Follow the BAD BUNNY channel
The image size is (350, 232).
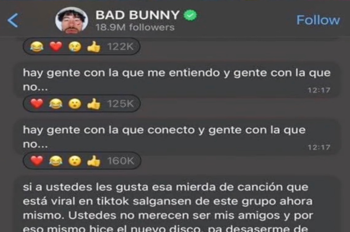coord(318,20)
